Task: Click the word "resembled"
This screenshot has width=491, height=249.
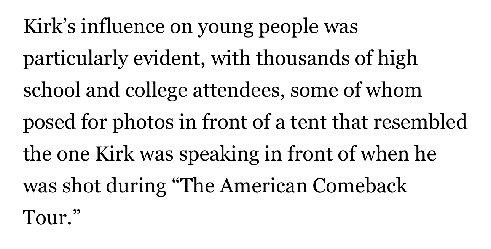Action: tap(424, 122)
